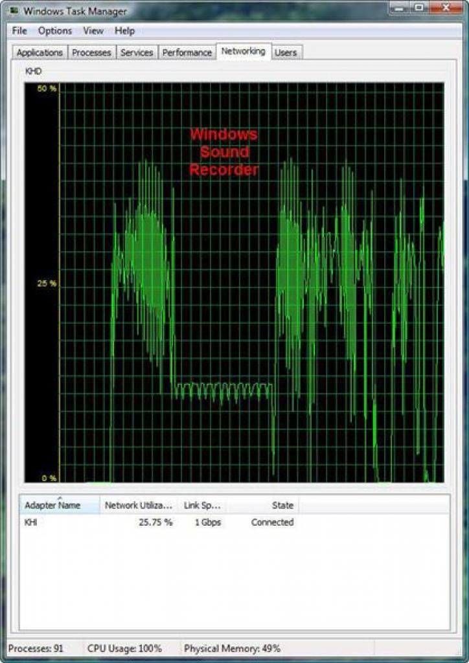Minimize the Task Manager window
469x663 pixels.
[x=400, y=8]
